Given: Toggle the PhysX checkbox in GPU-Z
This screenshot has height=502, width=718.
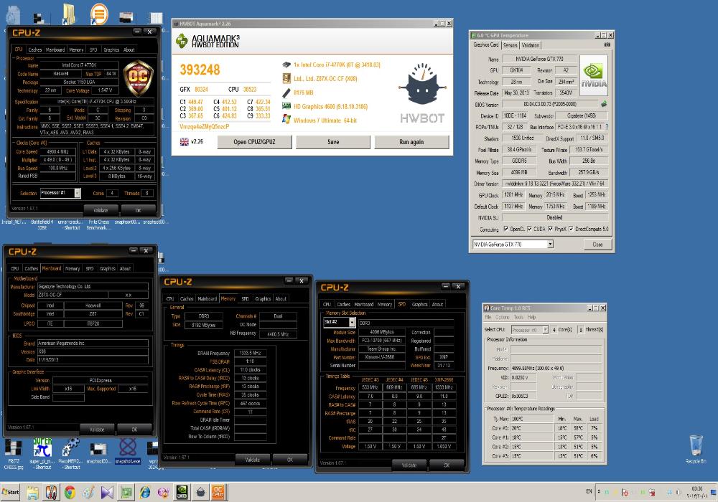Looking at the screenshot, I should (x=551, y=229).
